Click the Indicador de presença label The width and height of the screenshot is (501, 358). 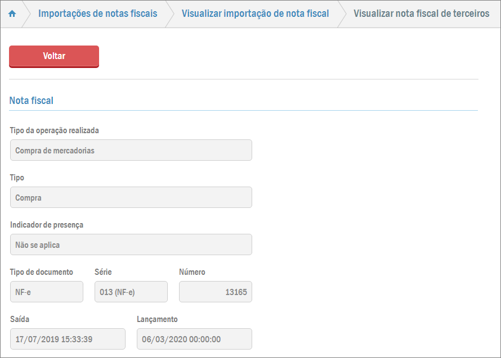[47, 225]
